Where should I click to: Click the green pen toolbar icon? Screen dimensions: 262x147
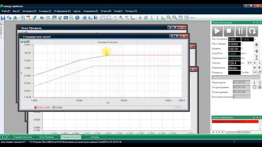(x=34, y=18)
